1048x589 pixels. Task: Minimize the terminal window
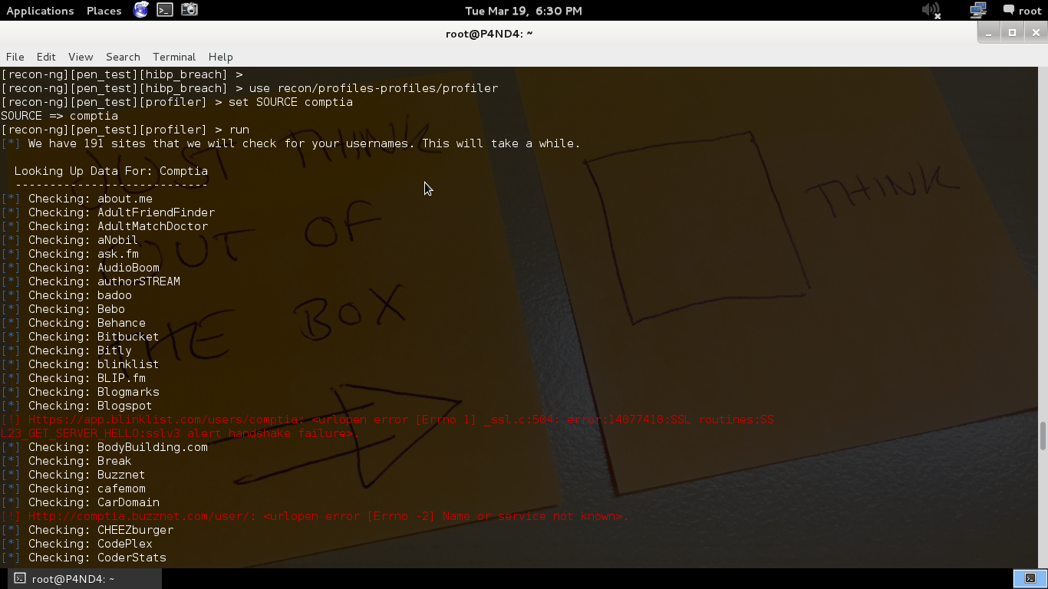[x=989, y=32]
